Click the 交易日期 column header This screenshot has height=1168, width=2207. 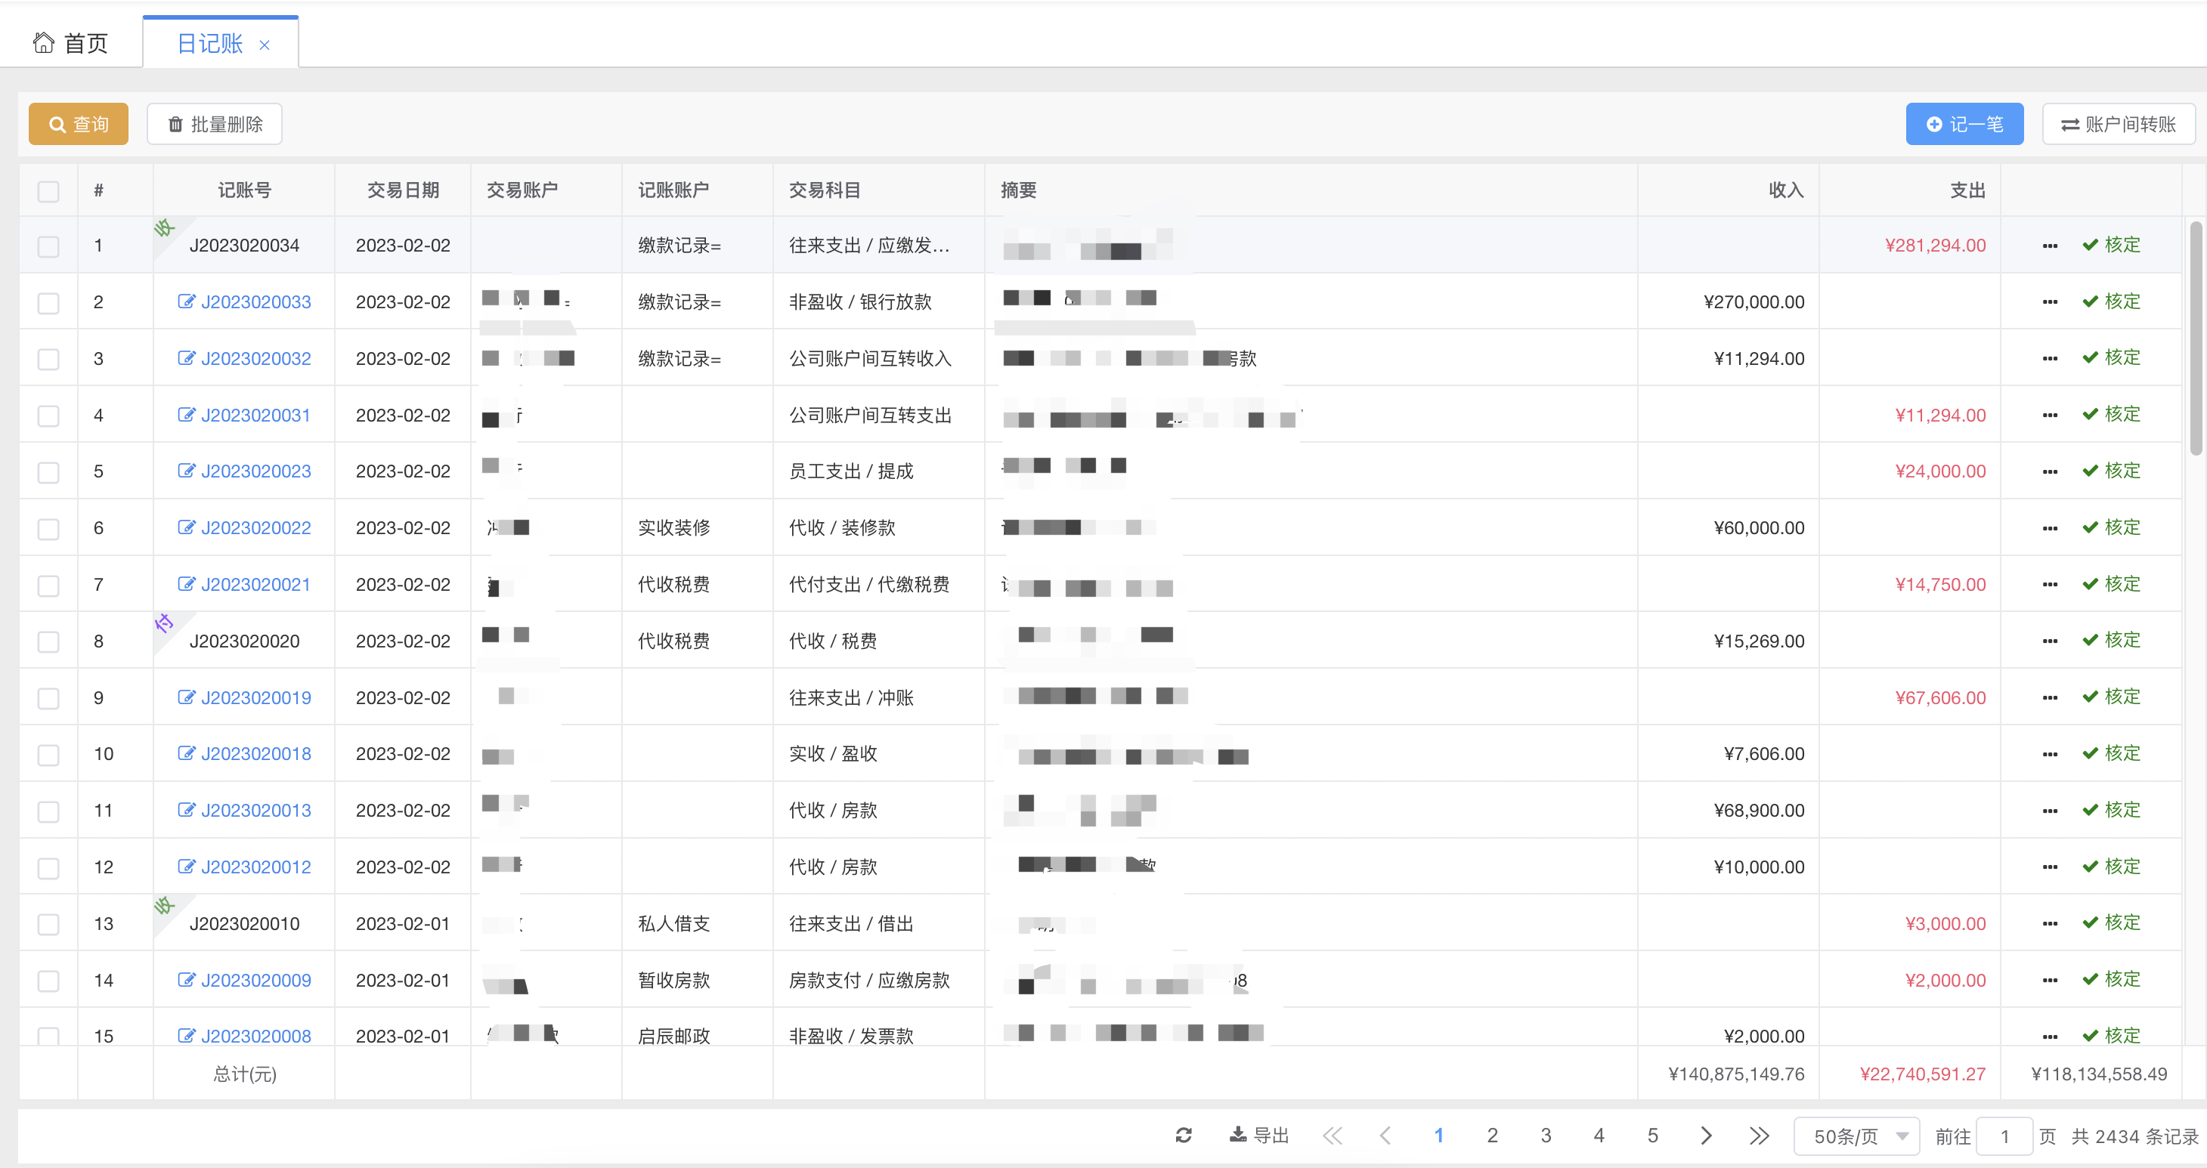(x=403, y=190)
